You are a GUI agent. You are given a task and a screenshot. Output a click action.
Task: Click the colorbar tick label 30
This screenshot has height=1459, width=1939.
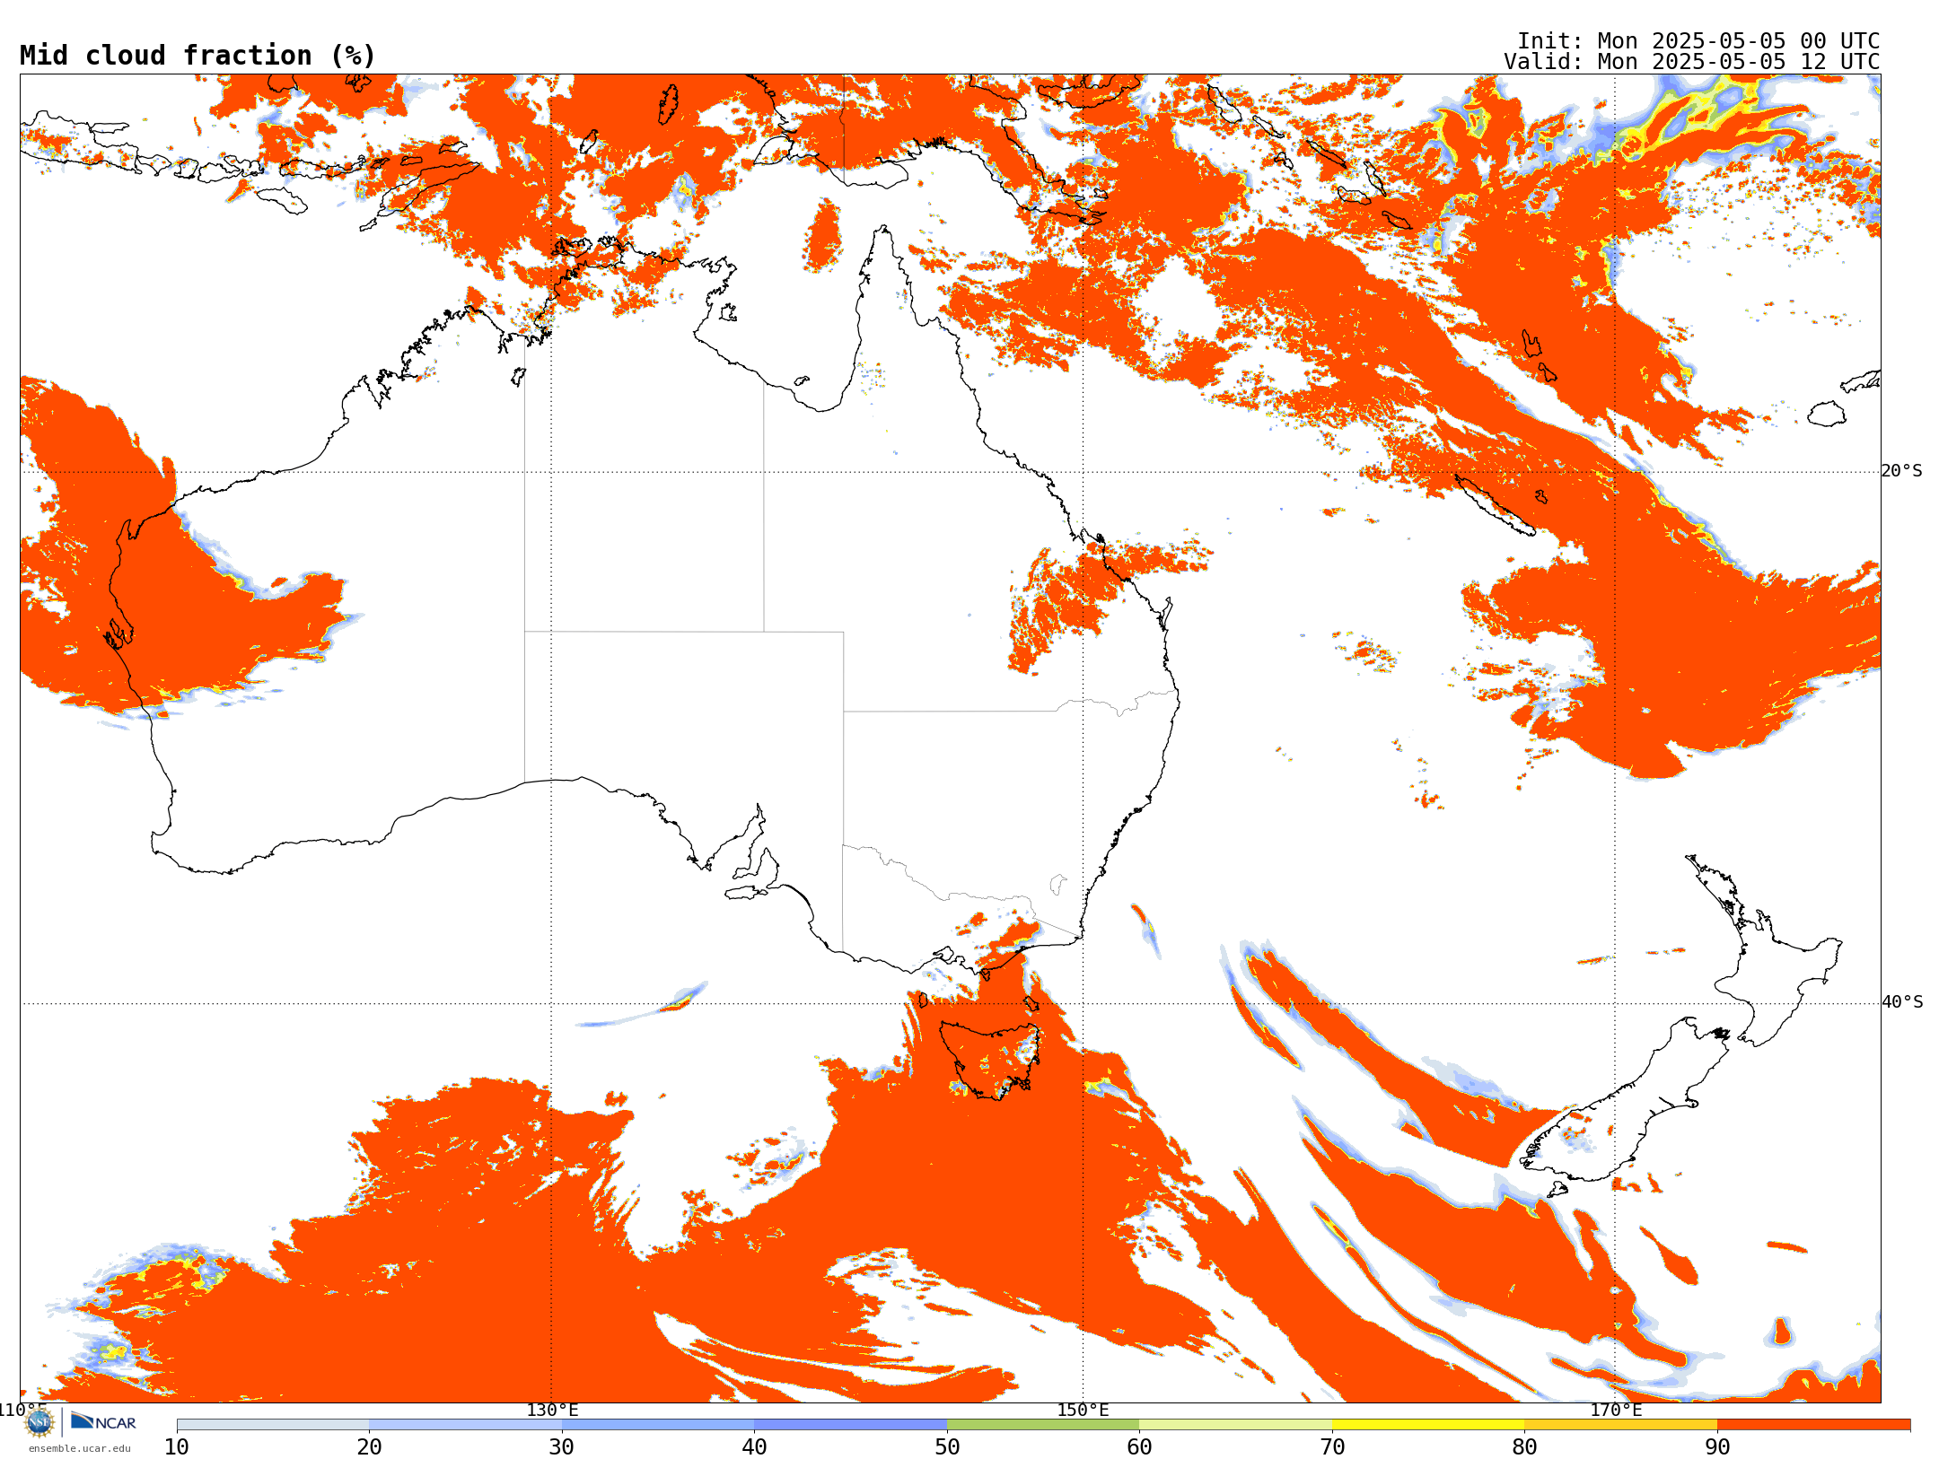[562, 1446]
